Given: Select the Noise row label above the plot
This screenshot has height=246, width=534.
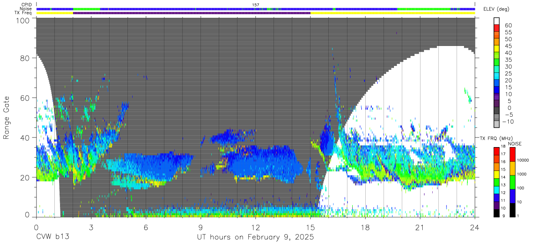Looking at the screenshot, I should tap(26, 9).
